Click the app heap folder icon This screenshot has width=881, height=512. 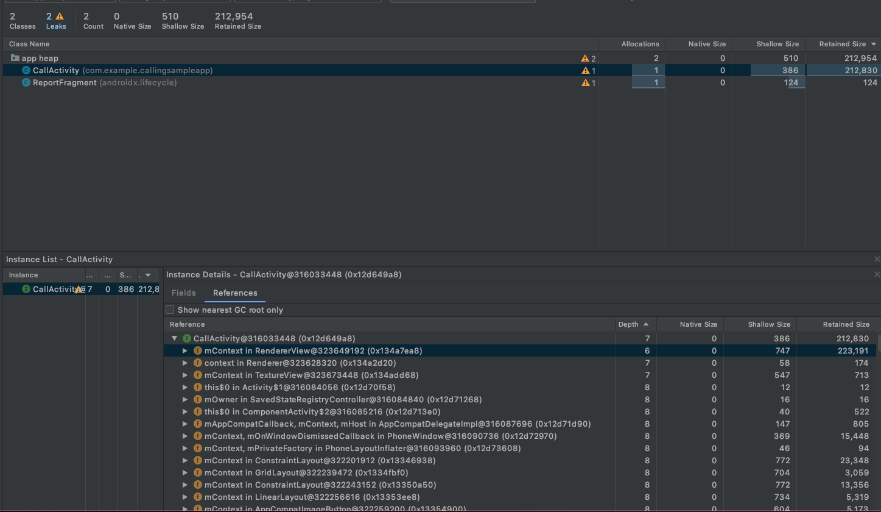tap(15, 57)
